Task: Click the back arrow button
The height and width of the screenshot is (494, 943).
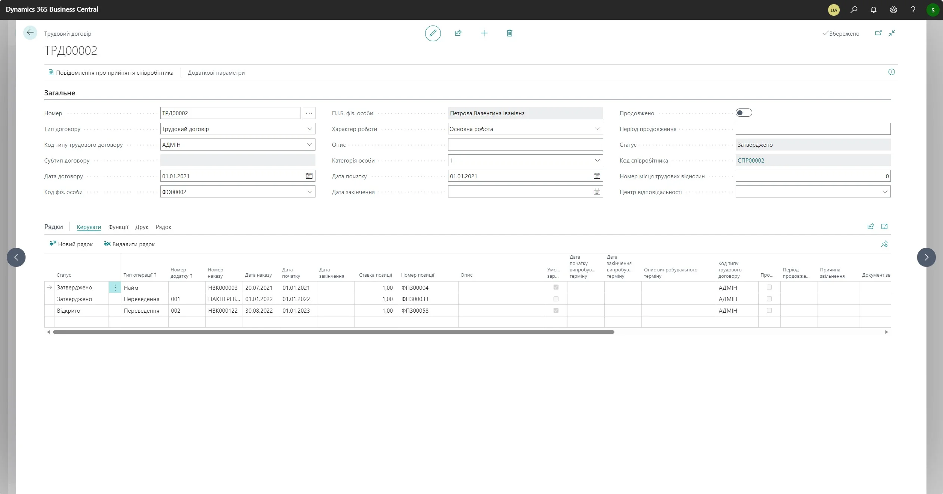Action: click(x=30, y=33)
